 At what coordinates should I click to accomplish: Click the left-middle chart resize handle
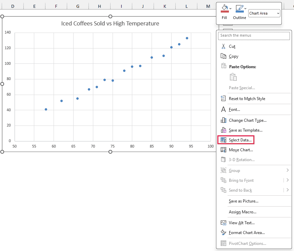(2, 84)
